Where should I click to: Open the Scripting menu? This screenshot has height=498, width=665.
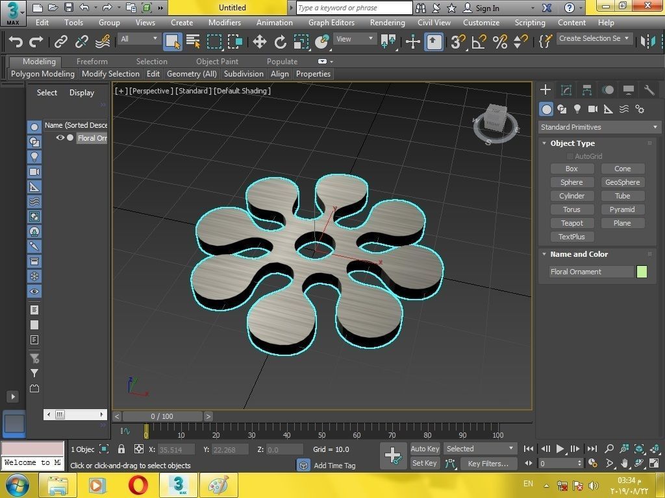pyautogui.click(x=530, y=23)
